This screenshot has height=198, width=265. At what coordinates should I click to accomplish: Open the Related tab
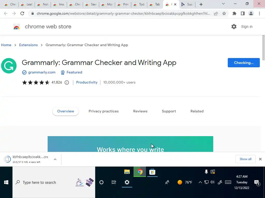pyautogui.click(x=197, y=111)
